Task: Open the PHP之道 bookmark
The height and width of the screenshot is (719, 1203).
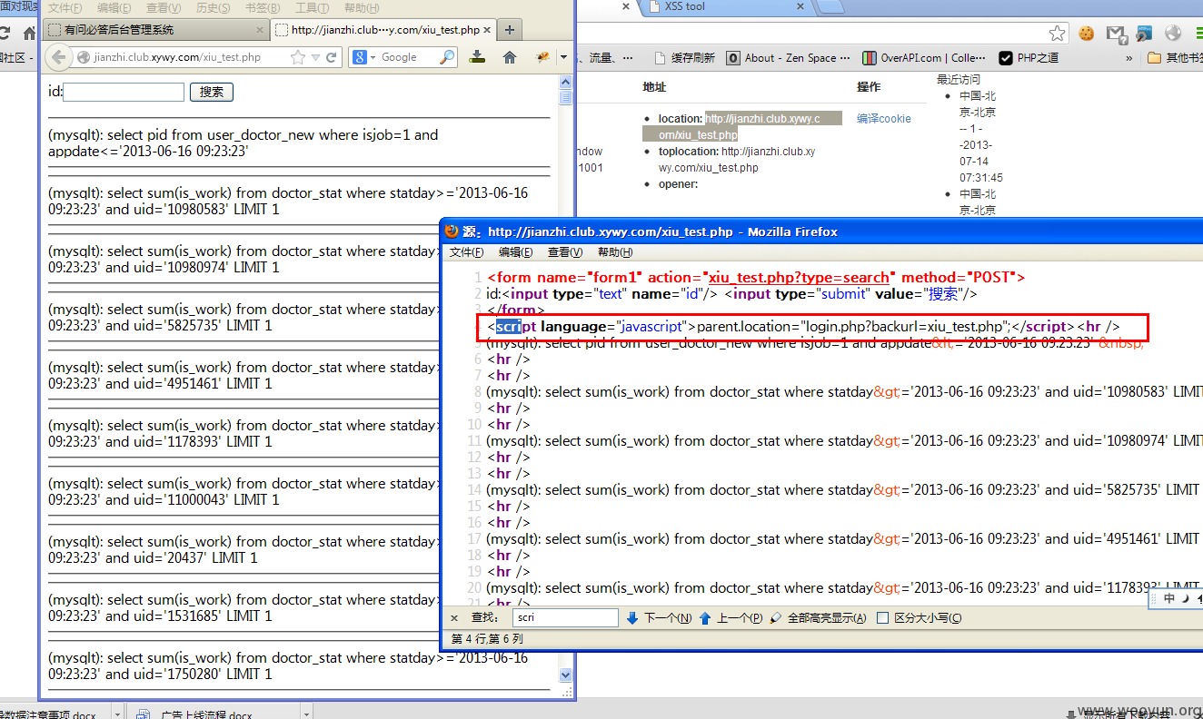Action: point(1029,58)
